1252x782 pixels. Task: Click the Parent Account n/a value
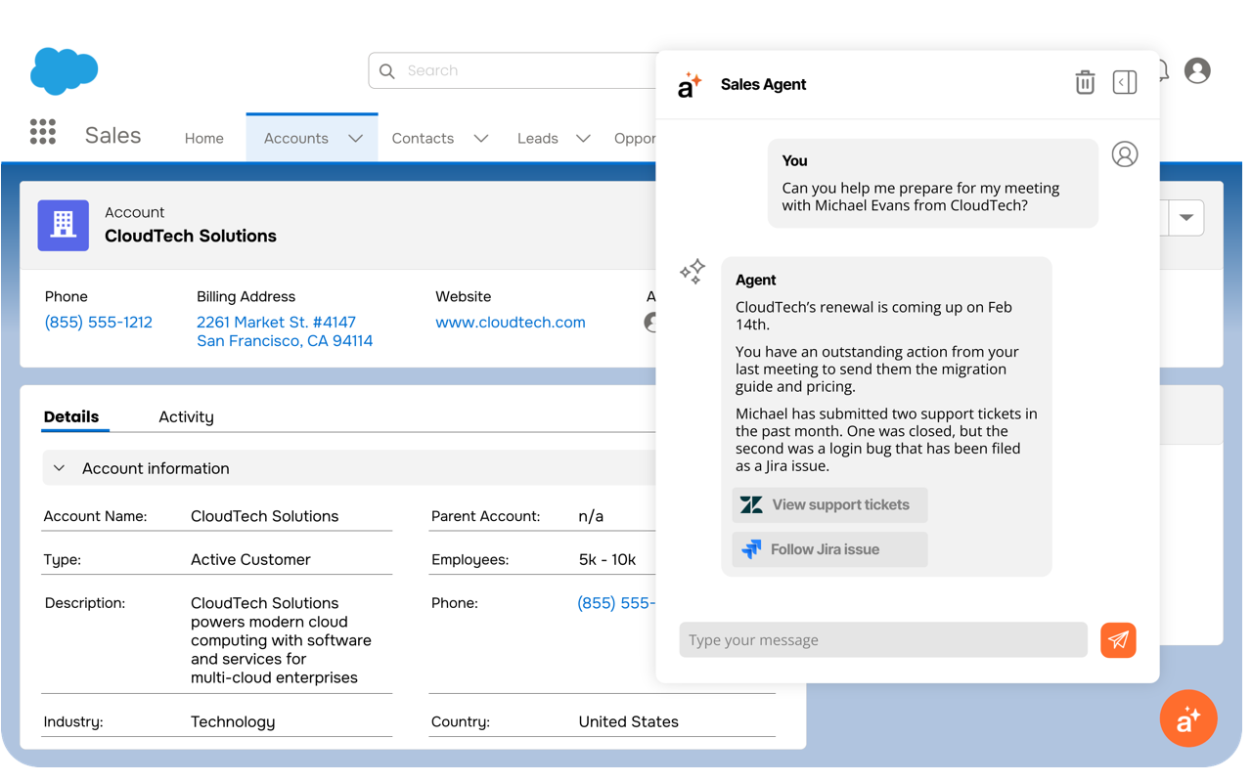point(592,516)
